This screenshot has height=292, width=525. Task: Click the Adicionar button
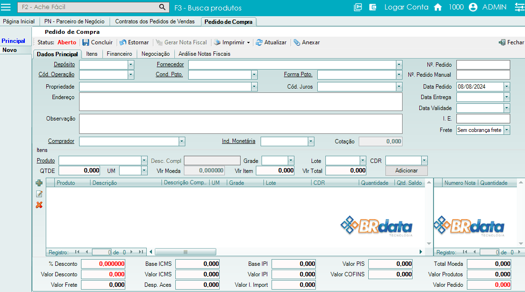pyautogui.click(x=406, y=171)
